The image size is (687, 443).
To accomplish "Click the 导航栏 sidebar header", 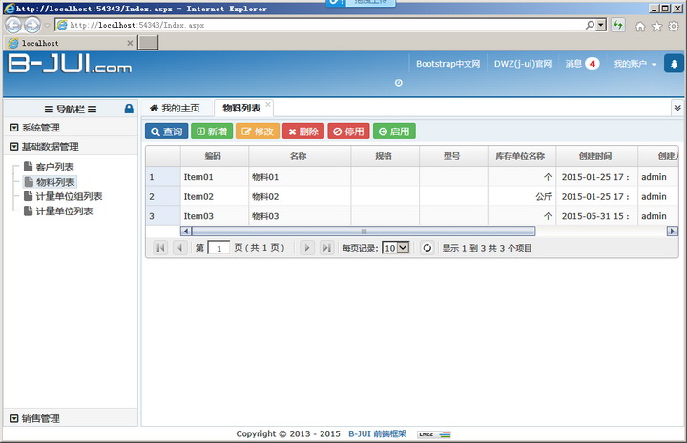I will tap(71, 109).
